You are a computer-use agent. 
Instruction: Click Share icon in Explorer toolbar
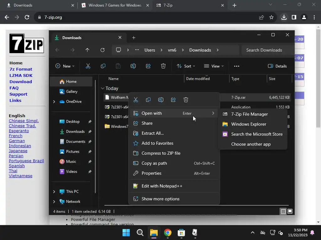[x=148, y=66]
